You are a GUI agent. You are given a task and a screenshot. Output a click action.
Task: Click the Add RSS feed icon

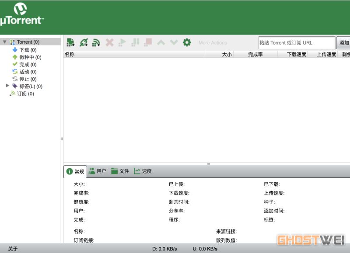click(x=96, y=42)
